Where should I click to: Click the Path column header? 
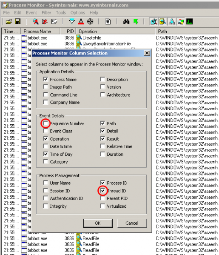click(x=187, y=31)
